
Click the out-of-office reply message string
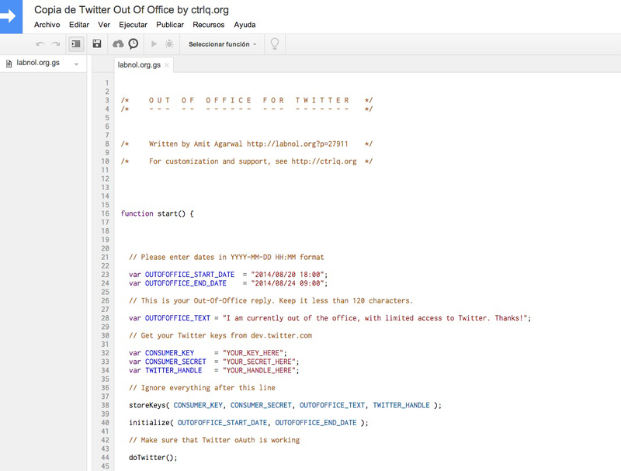375,318
